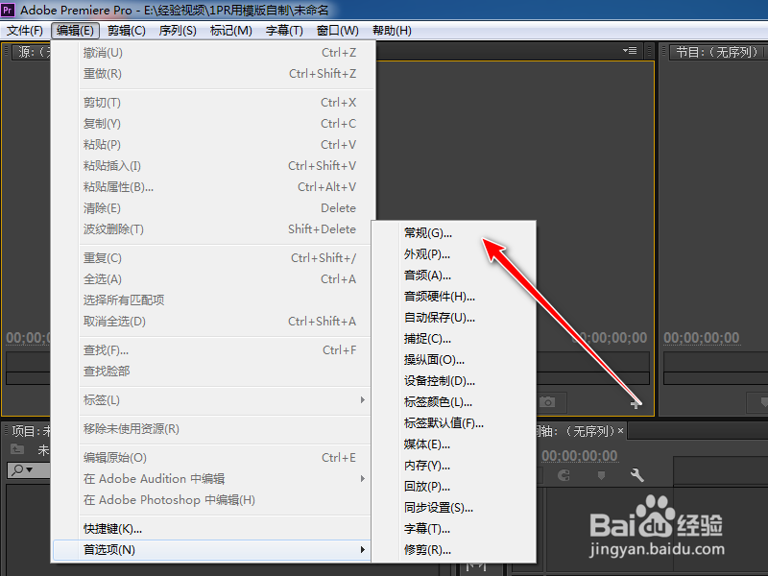The image size is (768, 576).
Task: Open the 窗口(W) menu
Action: (x=338, y=31)
